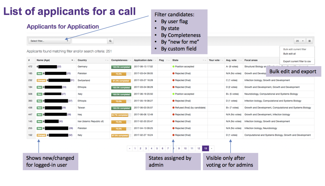Click red status dot beside Refused (final)

pyautogui.click(x=173, y=108)
